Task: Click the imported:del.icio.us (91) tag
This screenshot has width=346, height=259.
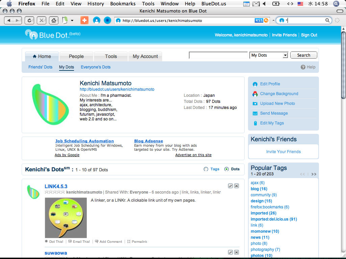Action: (274, 219)
